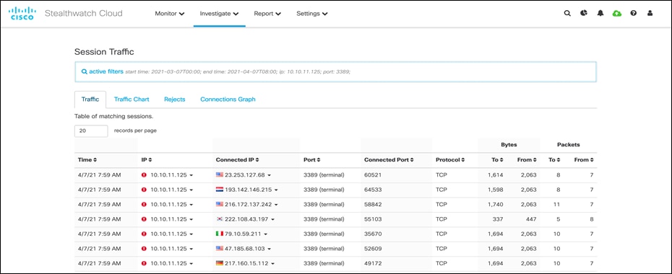Viewport: 672px width, 274px height.
Task: Expand the 10.10.11.125 dropdown in 35670 row
Action: coord(191,234)
